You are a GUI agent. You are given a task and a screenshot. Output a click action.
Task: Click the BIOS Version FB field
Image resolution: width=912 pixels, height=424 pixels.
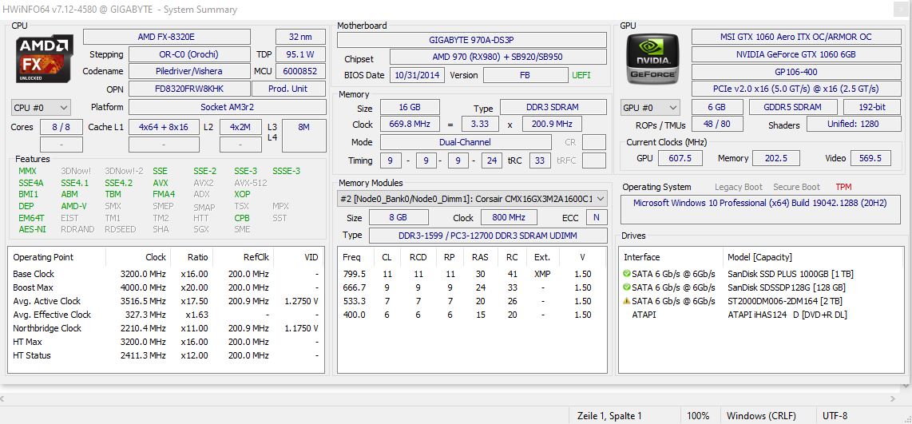pyautogui.click(x=525, y=75)
